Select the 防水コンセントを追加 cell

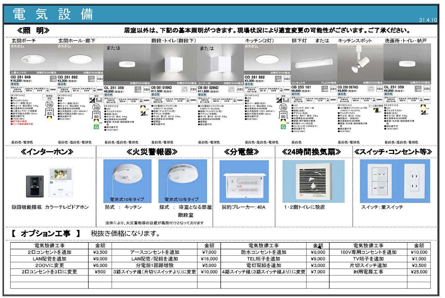point(264,252)
